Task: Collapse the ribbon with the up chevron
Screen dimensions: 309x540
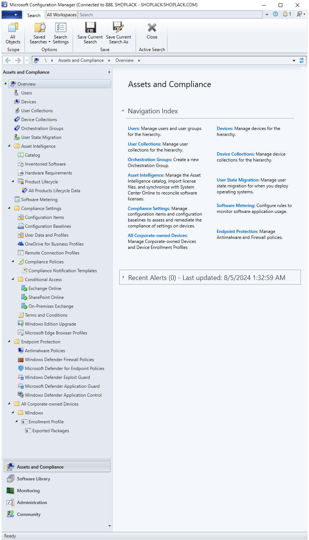Action: pos(266,14)
